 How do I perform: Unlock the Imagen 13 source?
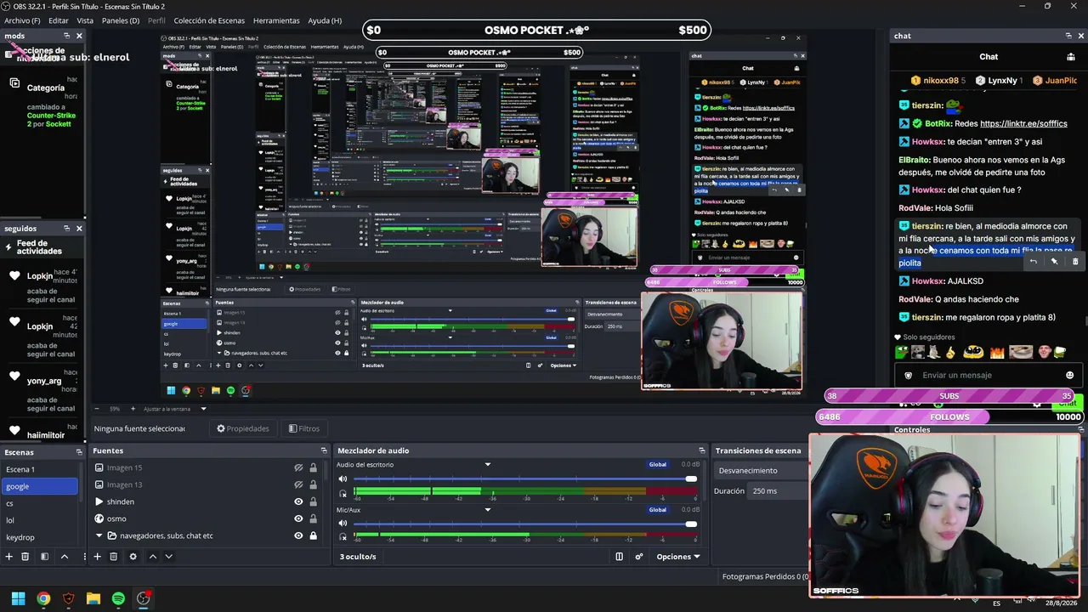tap(313, 484)
